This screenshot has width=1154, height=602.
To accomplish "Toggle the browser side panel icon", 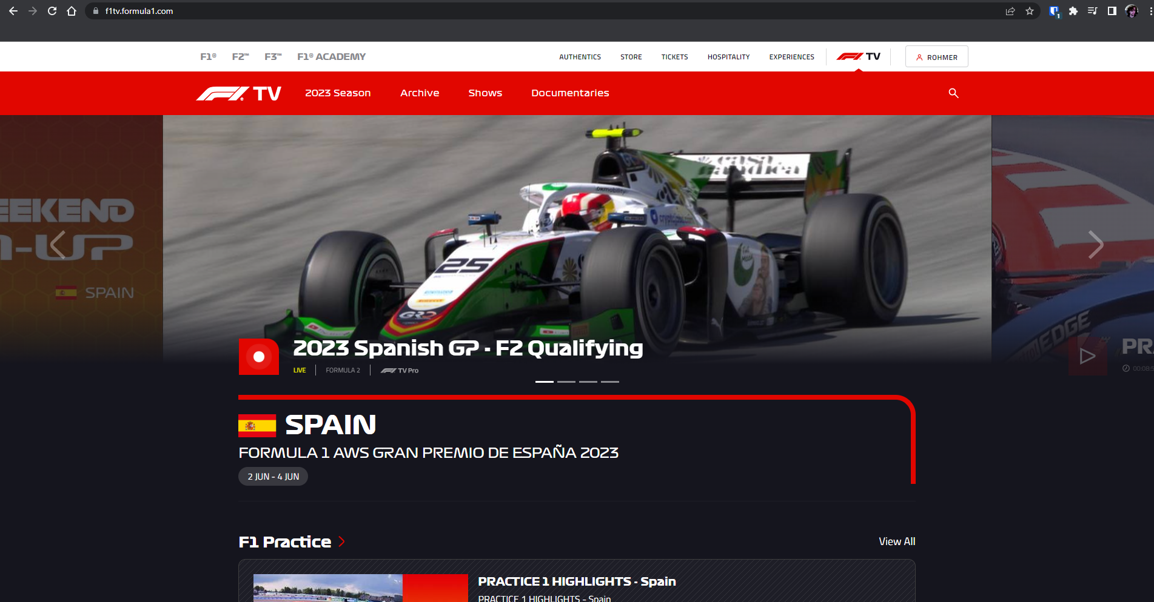I will 1112,11.
